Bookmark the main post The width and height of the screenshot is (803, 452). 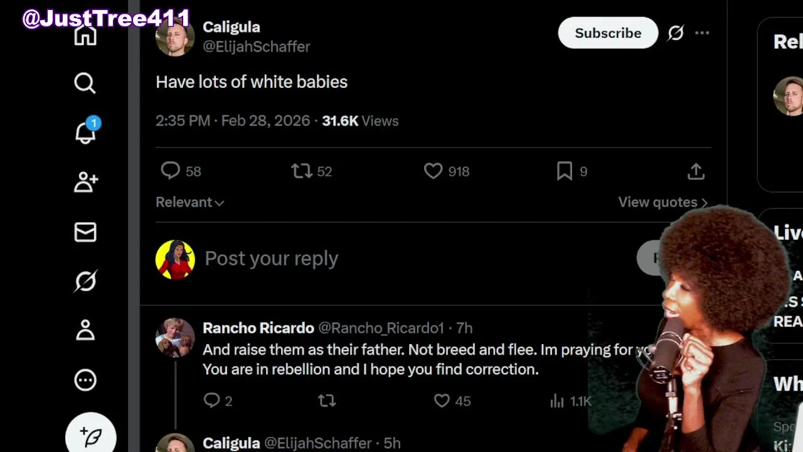(x=564, y=171)
